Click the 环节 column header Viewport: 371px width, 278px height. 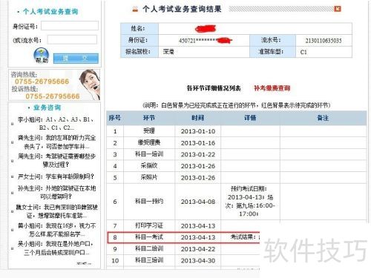click(x=149, y=118)
